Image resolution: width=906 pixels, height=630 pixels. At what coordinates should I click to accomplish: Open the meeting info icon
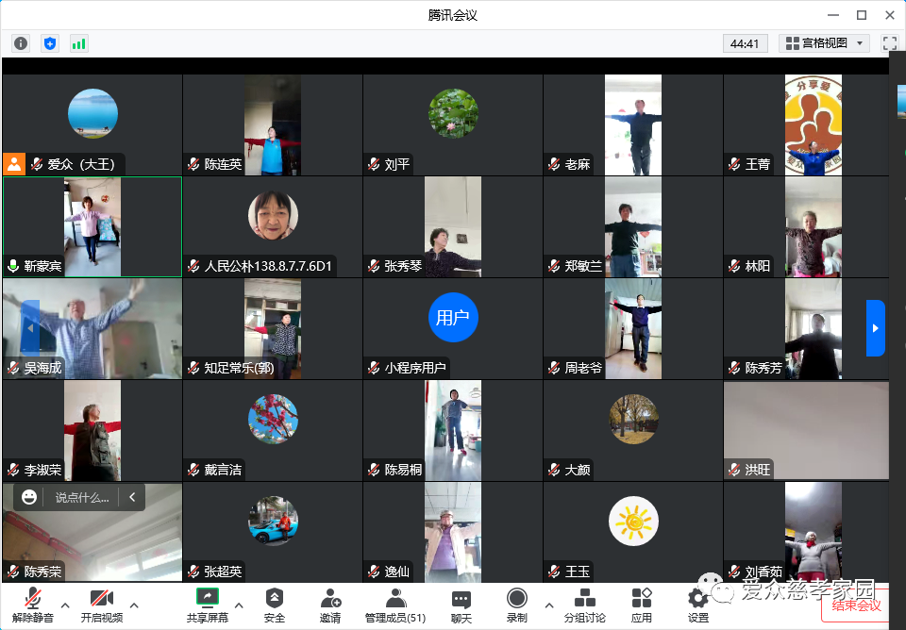point(21,43)
